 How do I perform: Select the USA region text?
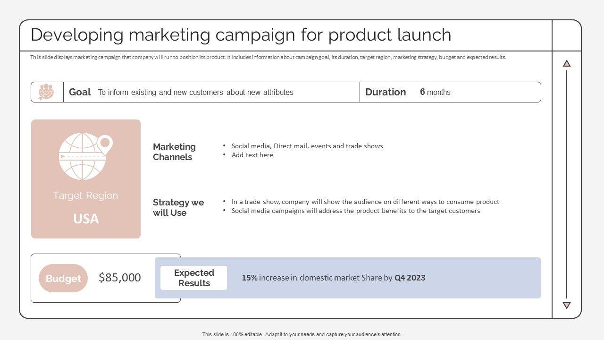click(x=86, y=219)
